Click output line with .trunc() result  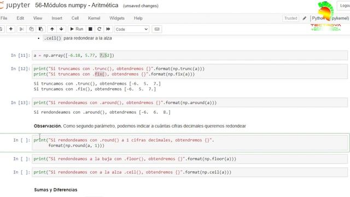click(97, 84)
